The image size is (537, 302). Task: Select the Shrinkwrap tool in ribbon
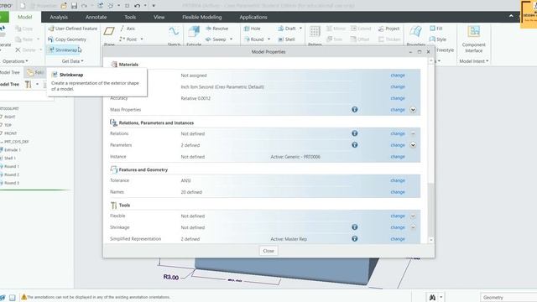(64, 50)
